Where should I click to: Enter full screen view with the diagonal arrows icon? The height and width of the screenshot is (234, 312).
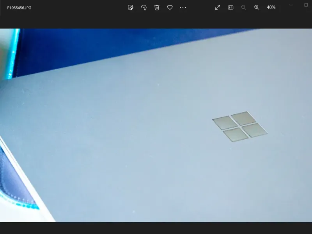(x=218, y=7)
